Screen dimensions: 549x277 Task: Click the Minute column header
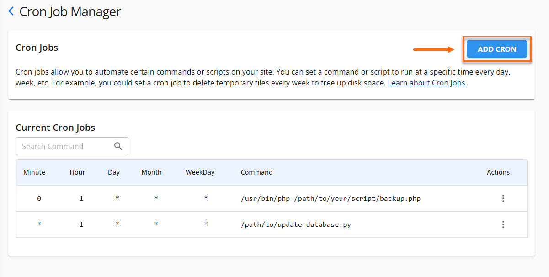tap(34, 172)
